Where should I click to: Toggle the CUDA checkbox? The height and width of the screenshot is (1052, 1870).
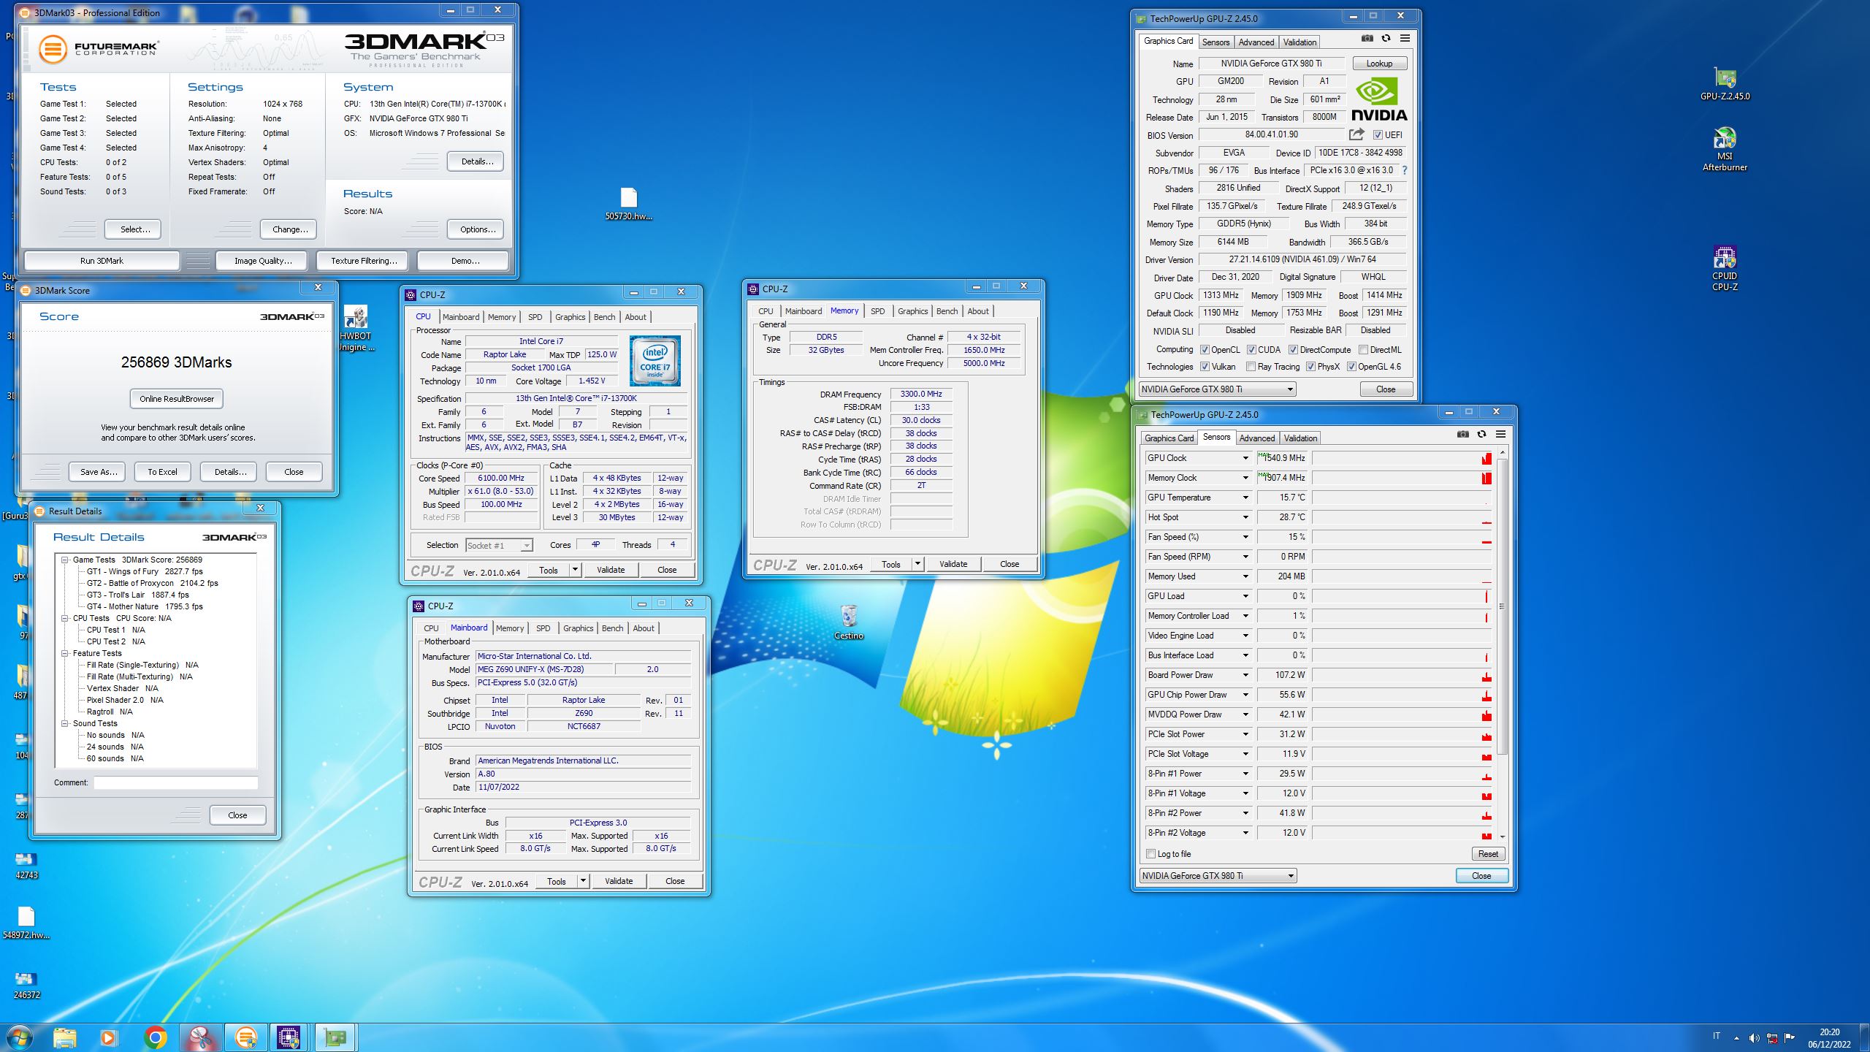point(1251,350)
